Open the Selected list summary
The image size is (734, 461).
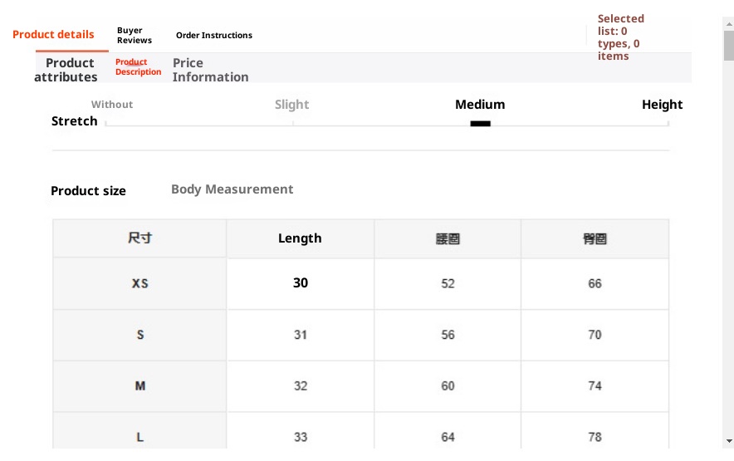point(621,37)
